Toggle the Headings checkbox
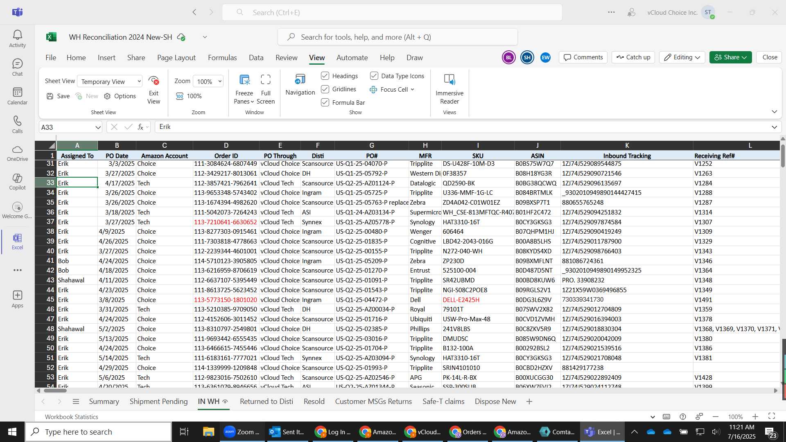786x442 pixels. (325, 76)
